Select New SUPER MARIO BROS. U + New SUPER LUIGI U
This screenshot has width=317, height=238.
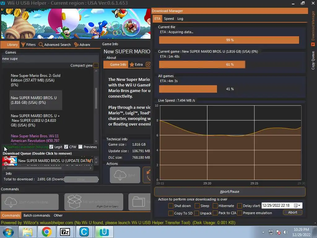[36, 121]
